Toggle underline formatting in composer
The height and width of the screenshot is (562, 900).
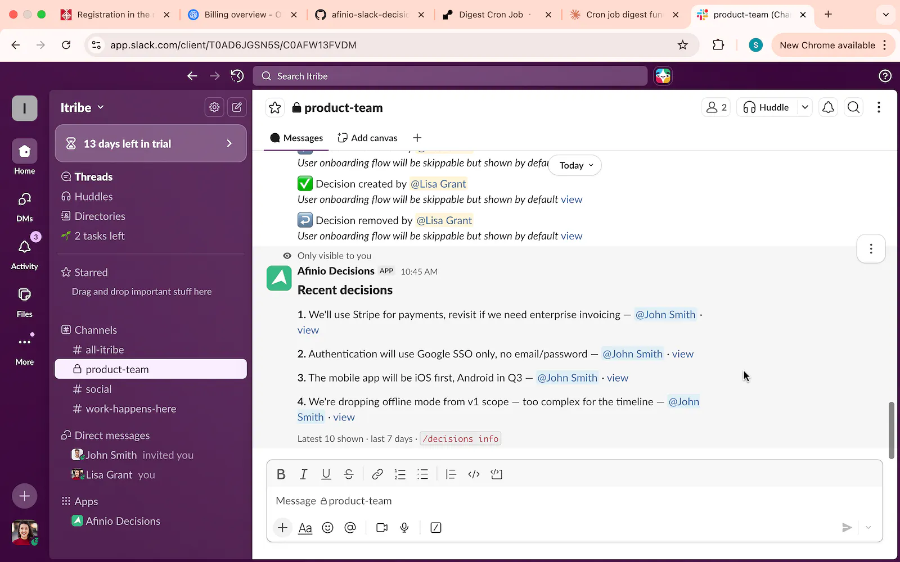click(x=326, y=474)
